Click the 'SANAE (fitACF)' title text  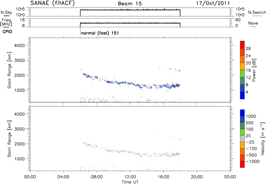click(x=53, y=3)
